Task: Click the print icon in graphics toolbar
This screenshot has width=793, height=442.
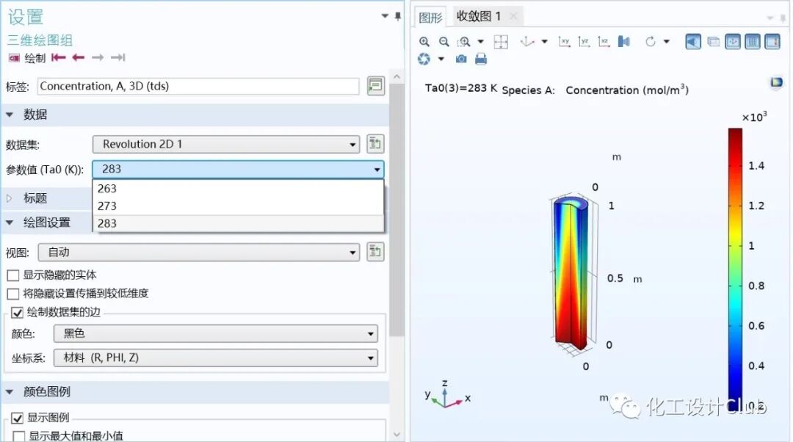Action: point(481,59)
